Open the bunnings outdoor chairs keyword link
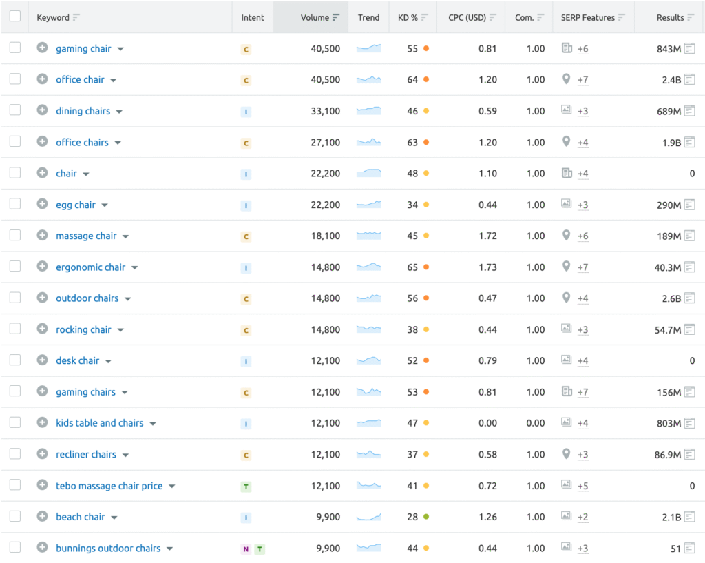 click(x=108, y=549)
